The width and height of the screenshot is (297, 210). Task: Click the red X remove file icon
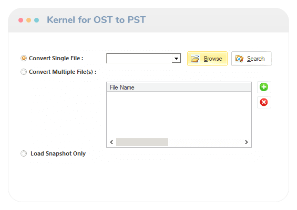264,102
